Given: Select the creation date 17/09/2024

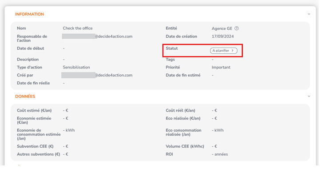Looking at the screenshot, I should coord(222,36).
